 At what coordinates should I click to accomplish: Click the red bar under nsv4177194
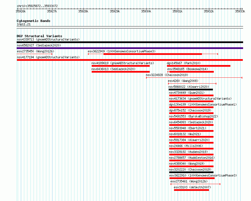(x=130, y=60)
